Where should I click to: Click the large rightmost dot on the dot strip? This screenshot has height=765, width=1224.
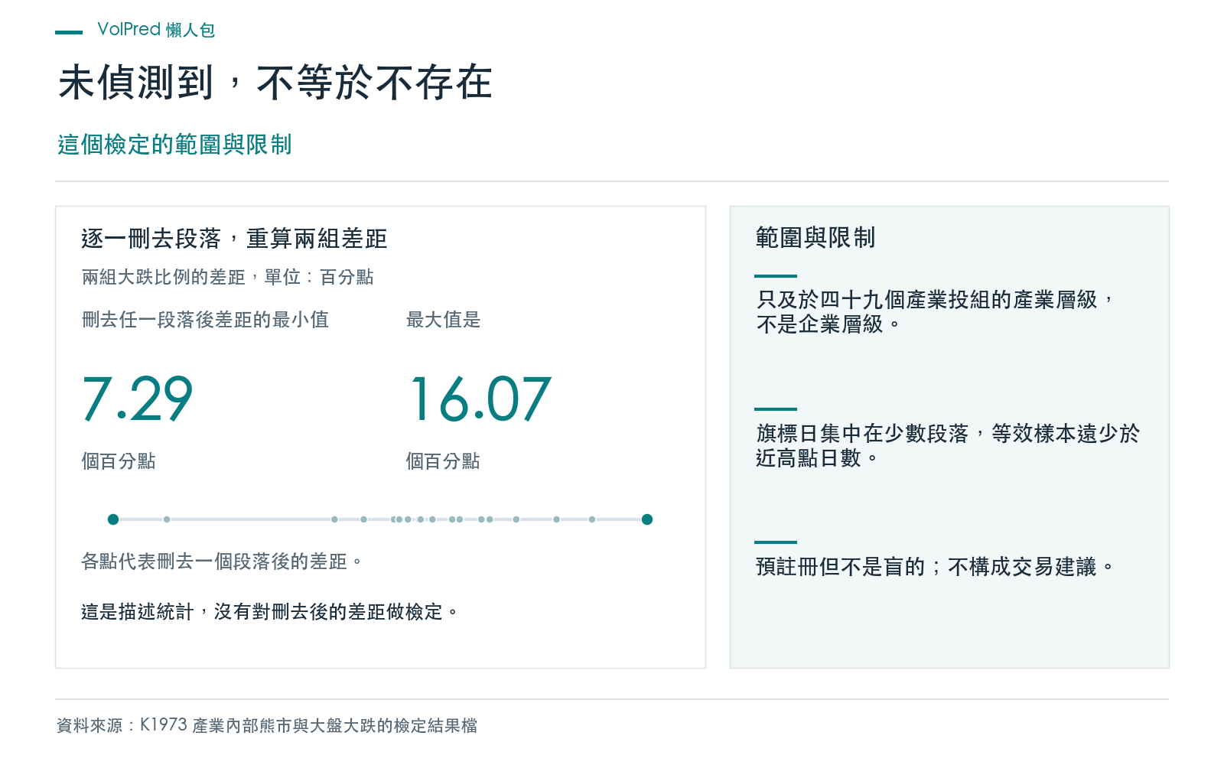pyautogui.click(x=647, y=519)
